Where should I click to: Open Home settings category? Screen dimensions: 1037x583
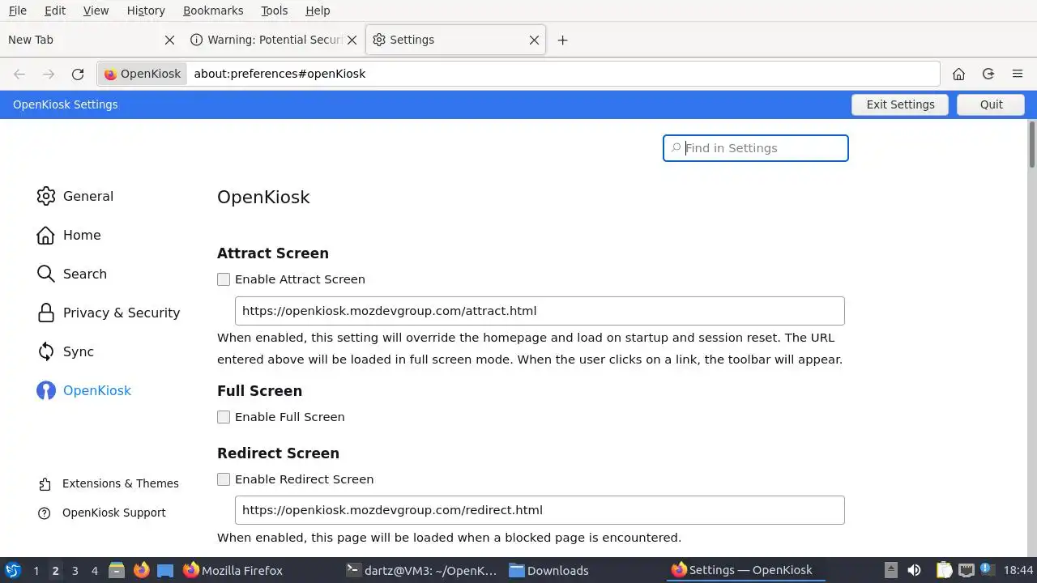[69, 235]
